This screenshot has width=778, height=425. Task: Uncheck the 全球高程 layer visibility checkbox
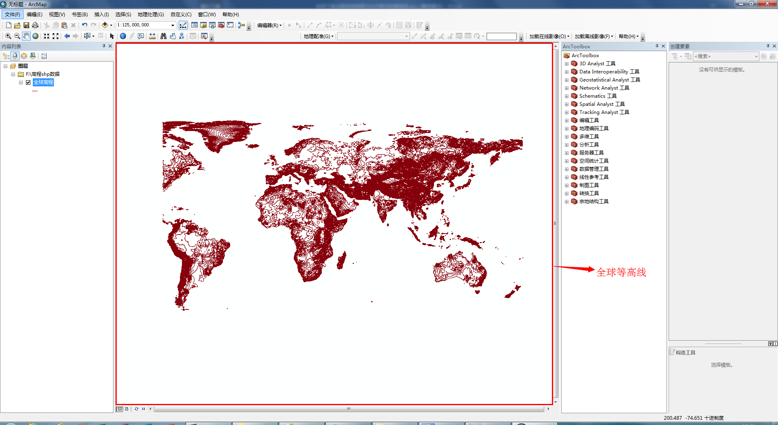[28, 82]
